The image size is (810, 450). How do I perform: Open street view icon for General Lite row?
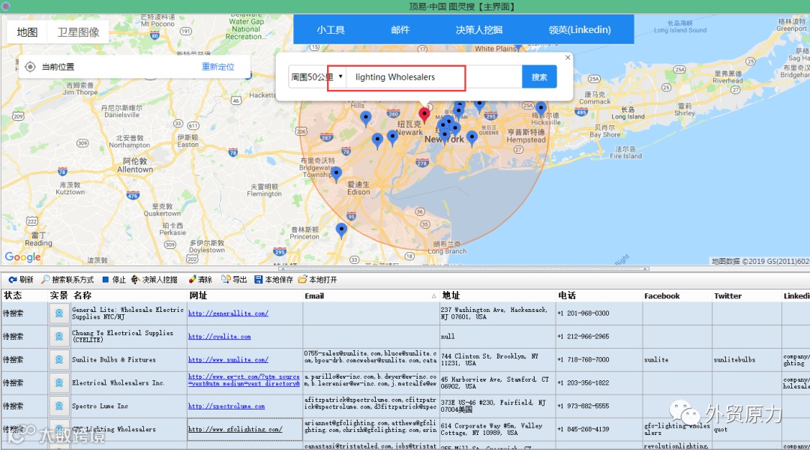point(59,313)
